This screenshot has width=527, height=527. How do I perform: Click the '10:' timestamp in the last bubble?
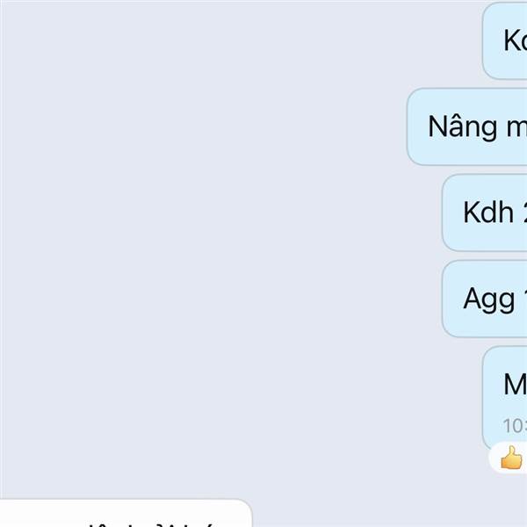515,425
